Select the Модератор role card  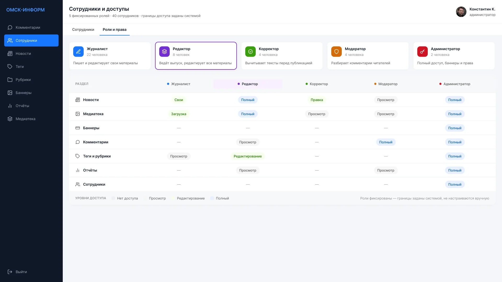point(368,56)
